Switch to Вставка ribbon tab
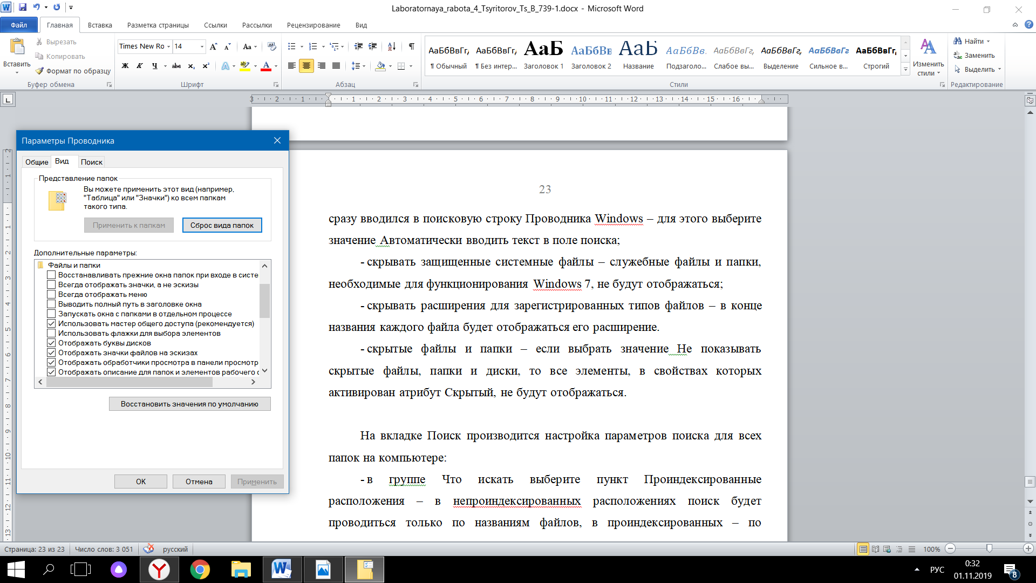Image resolution: width=1036 pixels, height=583 pixels. click(100, 25)
